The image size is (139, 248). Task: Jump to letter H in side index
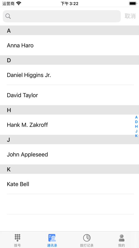click(x=136, y=126)
